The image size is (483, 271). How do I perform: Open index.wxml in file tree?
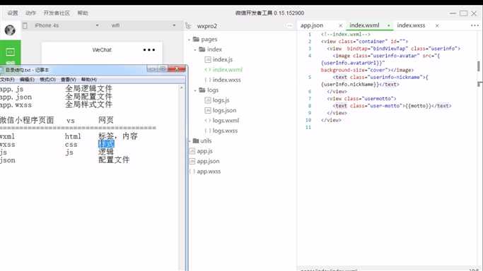coord(227,70)
